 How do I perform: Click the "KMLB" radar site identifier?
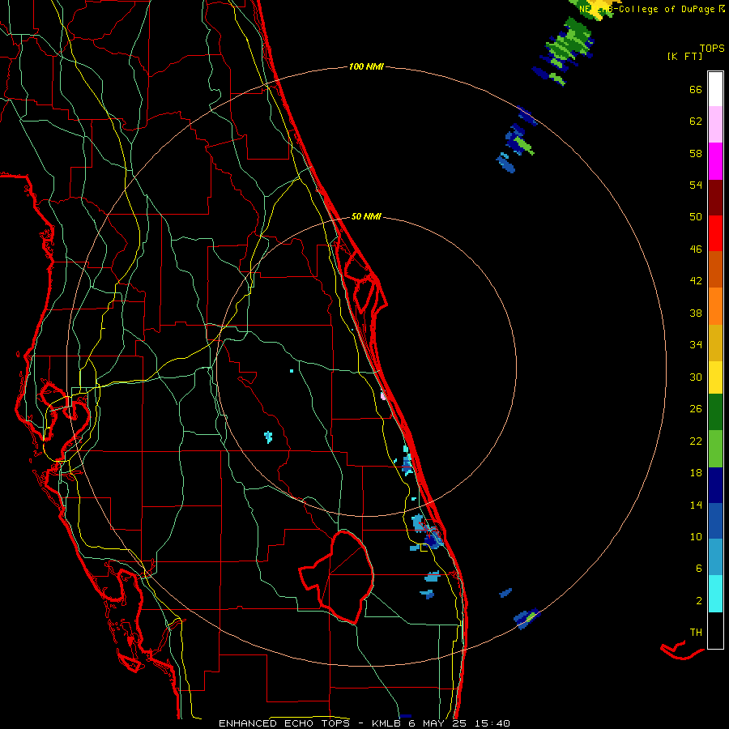tap(388, 723)
